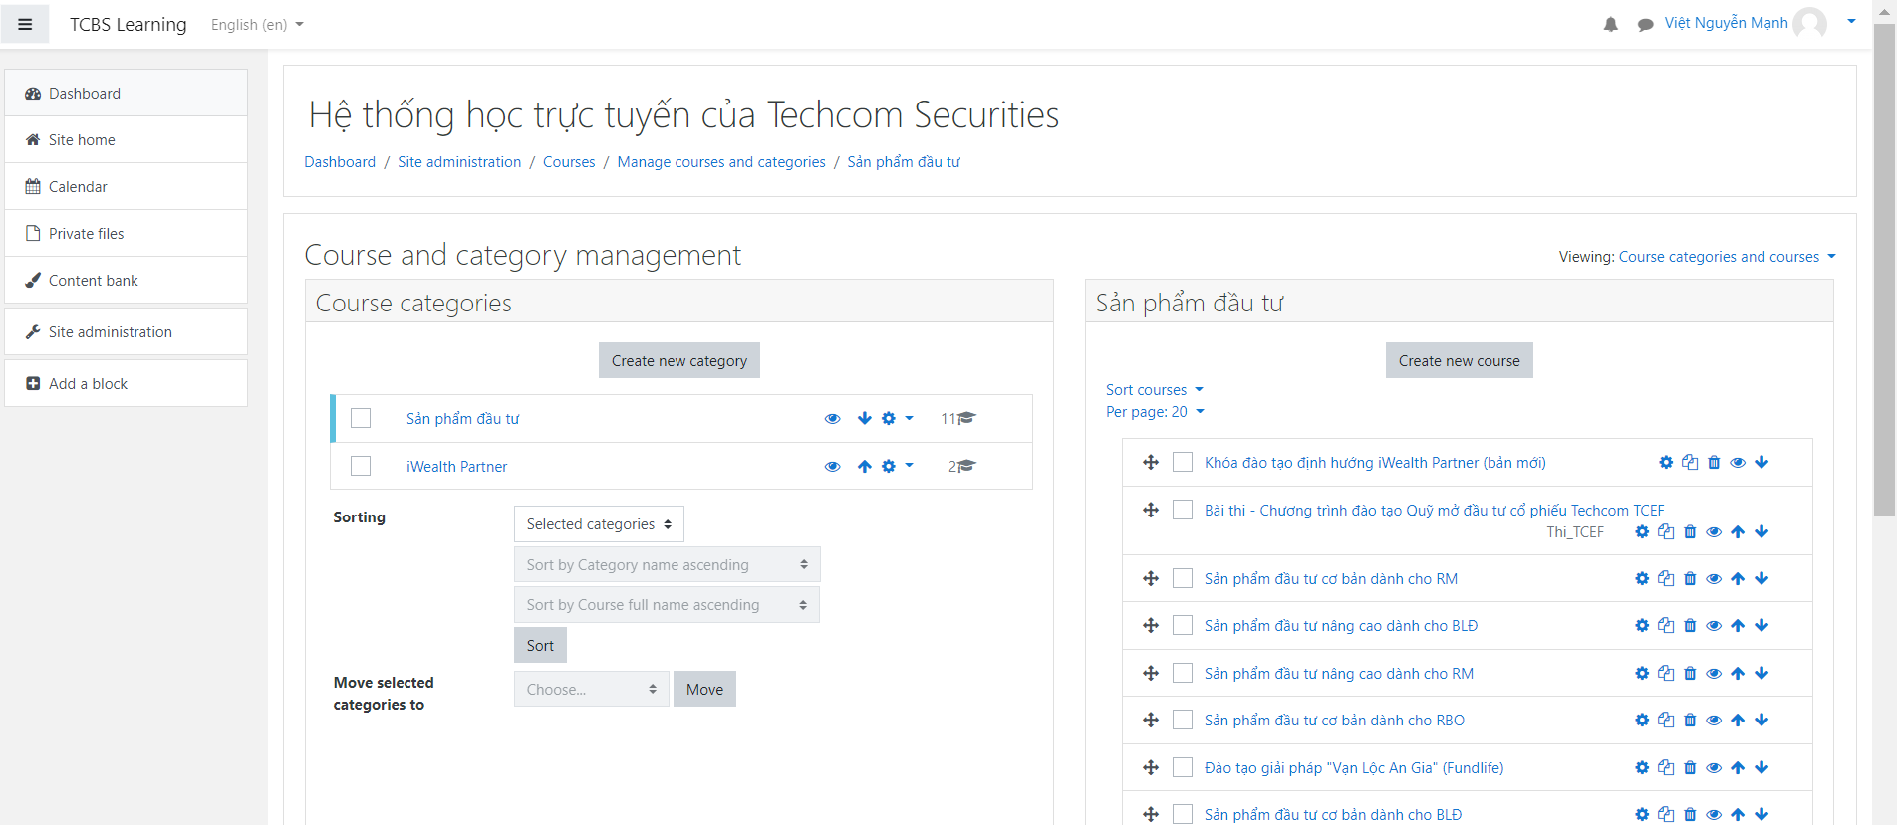Edit settings of the Thi_TCEF course
This screenshot has height=825, width=1897.
click(x=1642, y=531)
